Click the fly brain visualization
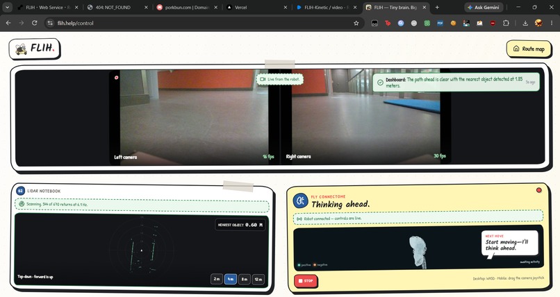 tap(418, 251)
